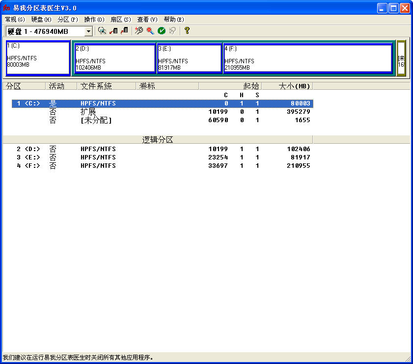Click the grayed-out undo toolbar icon

[172, 31]
